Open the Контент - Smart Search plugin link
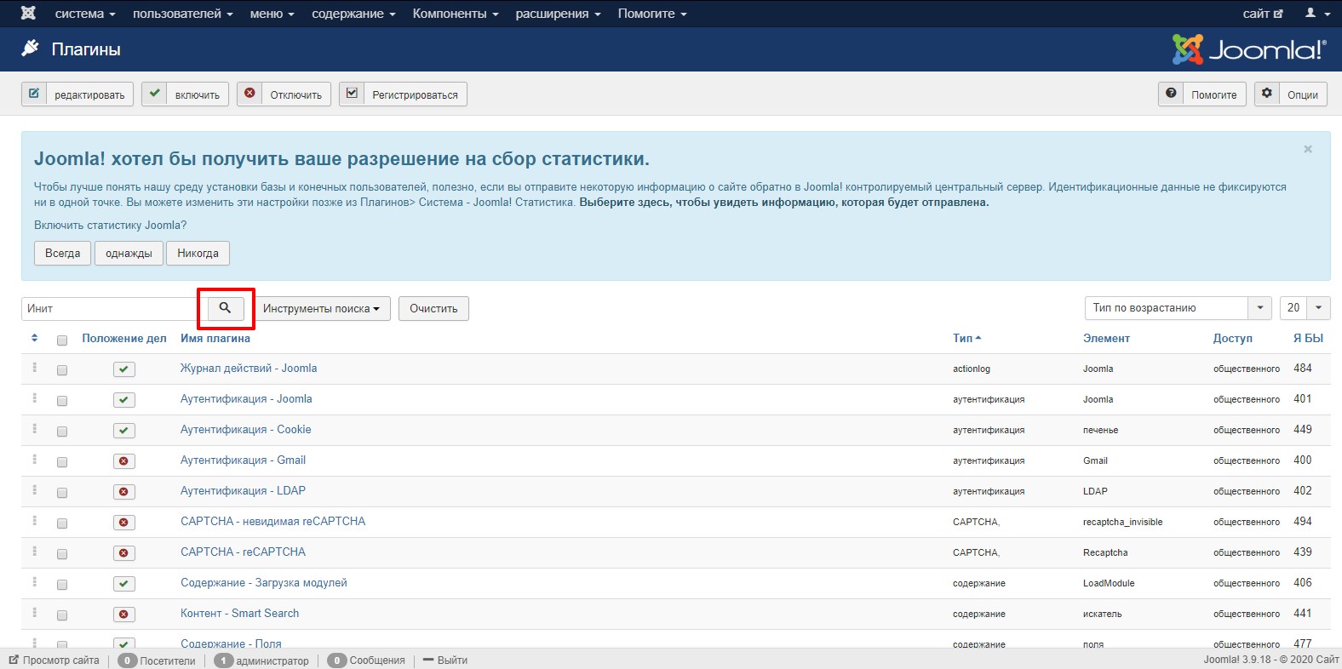The width and height of the screenshot is (1342, 669). pyautogui.click(x=239, y=613)
